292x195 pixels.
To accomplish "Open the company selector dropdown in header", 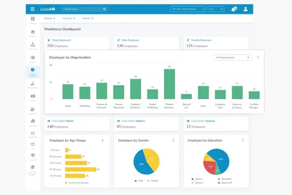I will [x=188, y=9].
